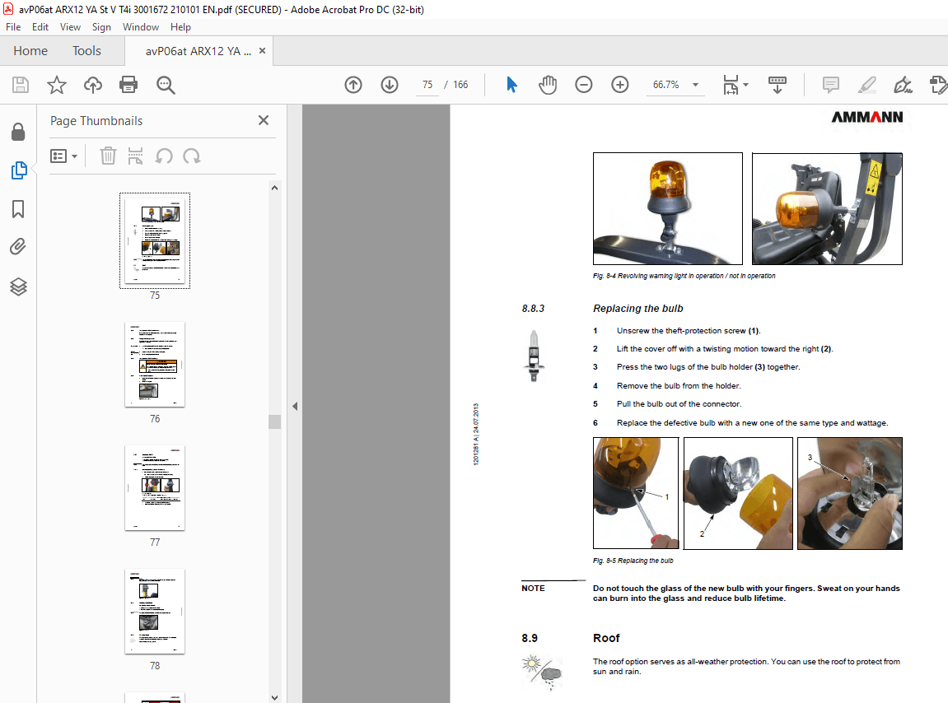
Task: Open the Bookmarks panel
Action: coord(18,210)
